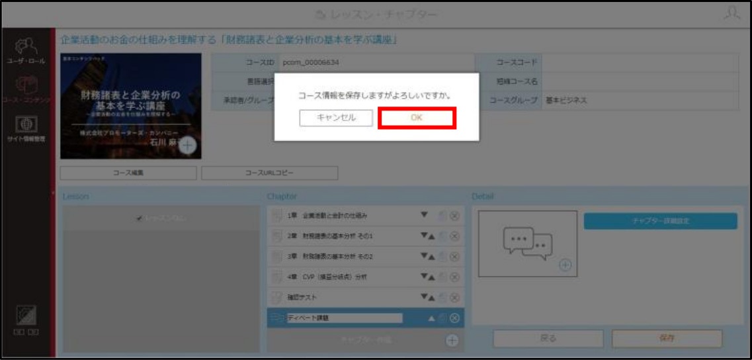752x360 pixels.
Task: Open ユーザ・ロール in left sidebar
Action: (x=26, y=52)
